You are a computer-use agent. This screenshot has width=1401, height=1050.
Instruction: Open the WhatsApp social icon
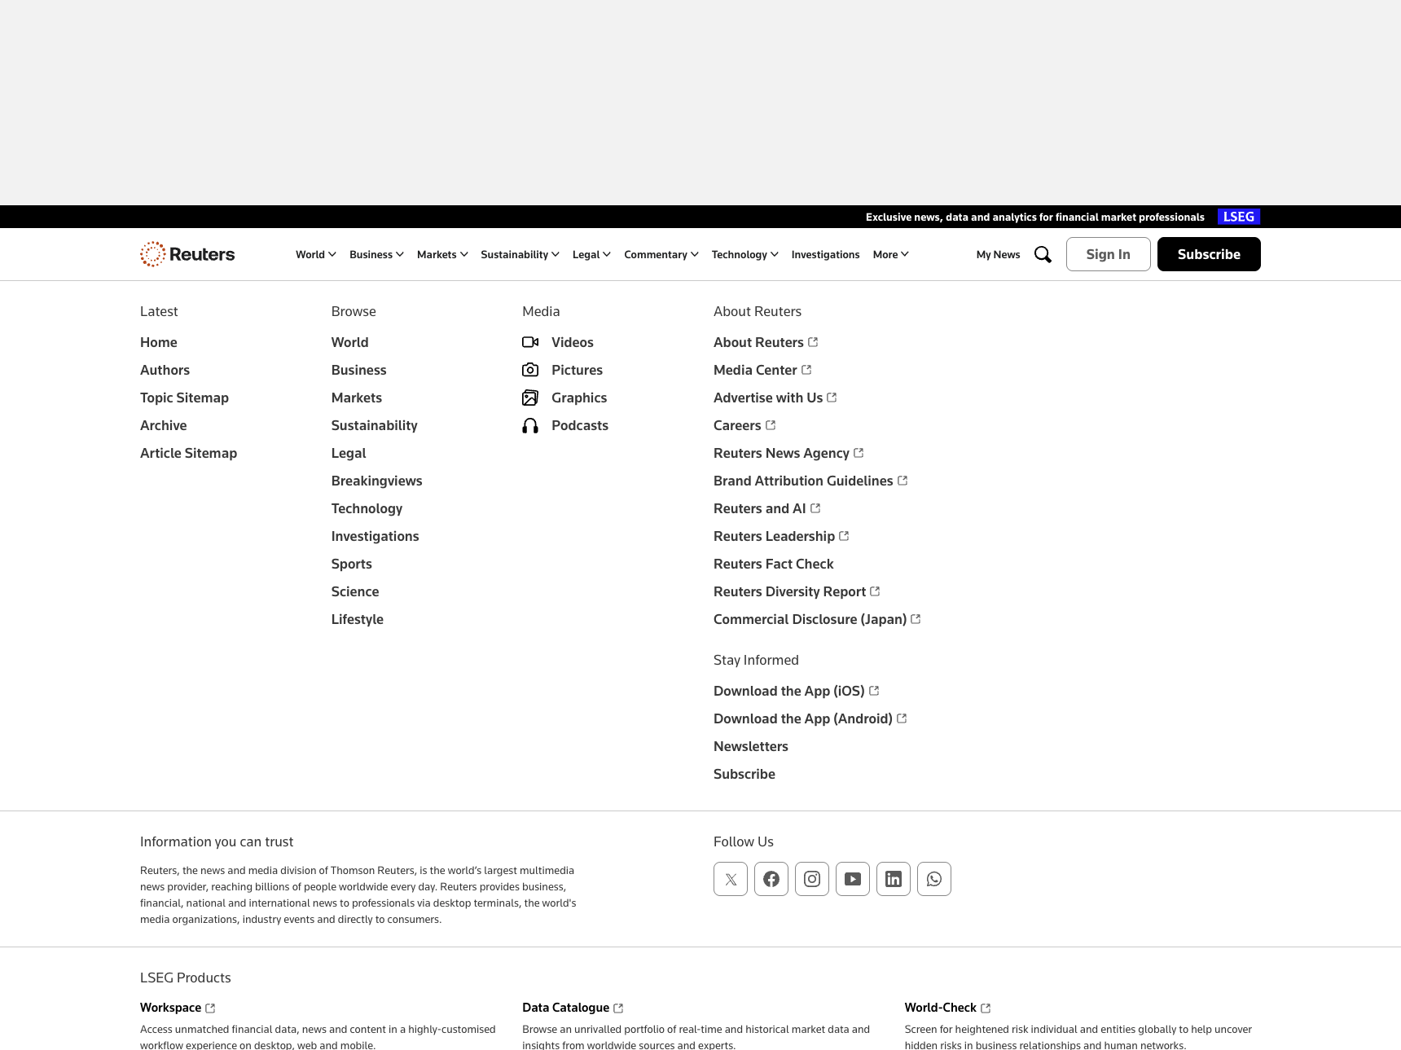pyautogui.click(x=934, y=879)
